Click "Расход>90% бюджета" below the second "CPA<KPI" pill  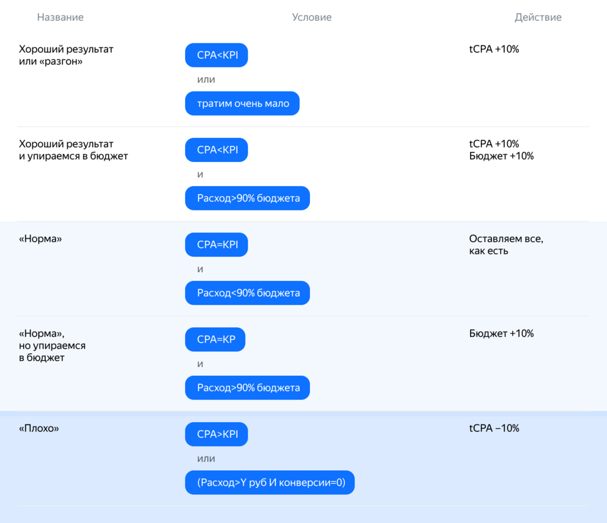coord(247,198)
